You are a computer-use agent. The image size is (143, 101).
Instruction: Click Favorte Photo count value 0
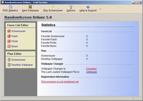pos(87,43)
